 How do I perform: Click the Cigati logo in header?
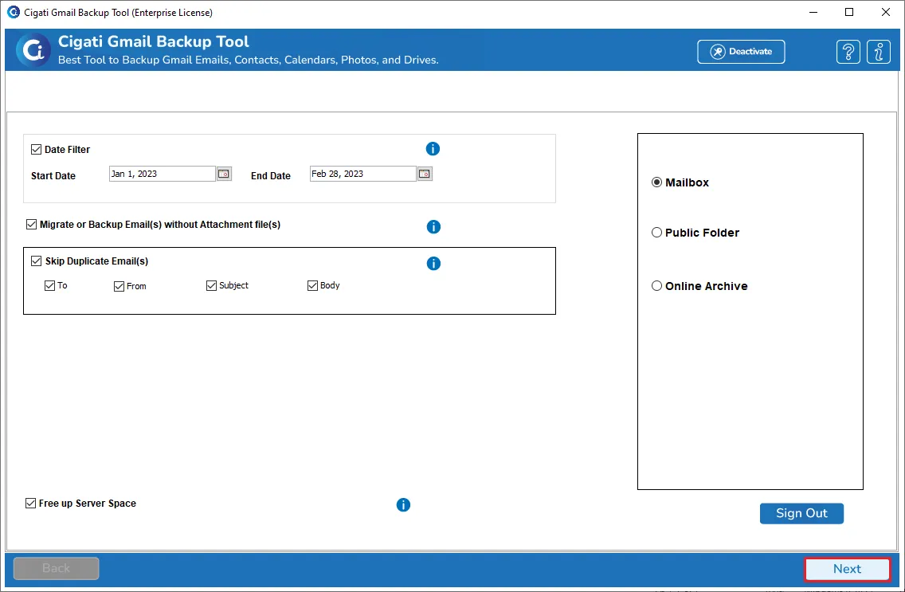click(x=33, y=50)
